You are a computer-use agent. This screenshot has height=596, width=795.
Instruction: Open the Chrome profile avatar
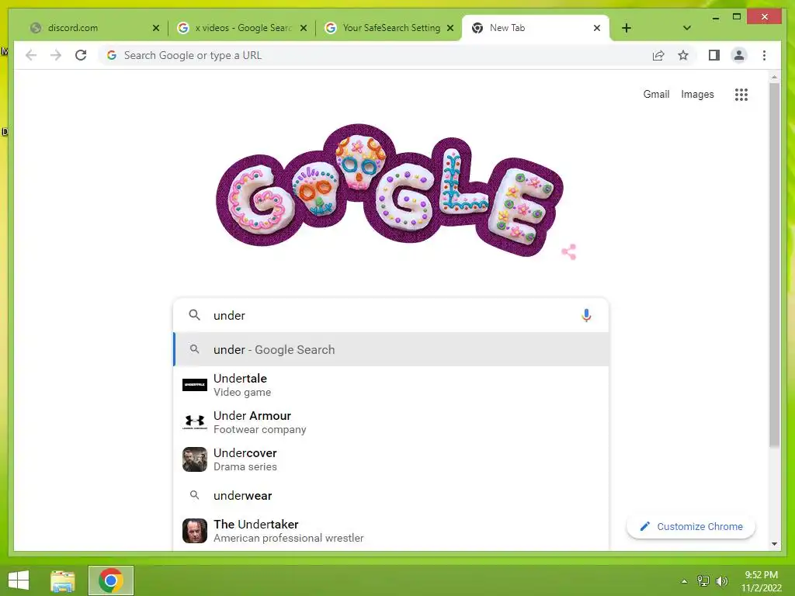point(739,55)
